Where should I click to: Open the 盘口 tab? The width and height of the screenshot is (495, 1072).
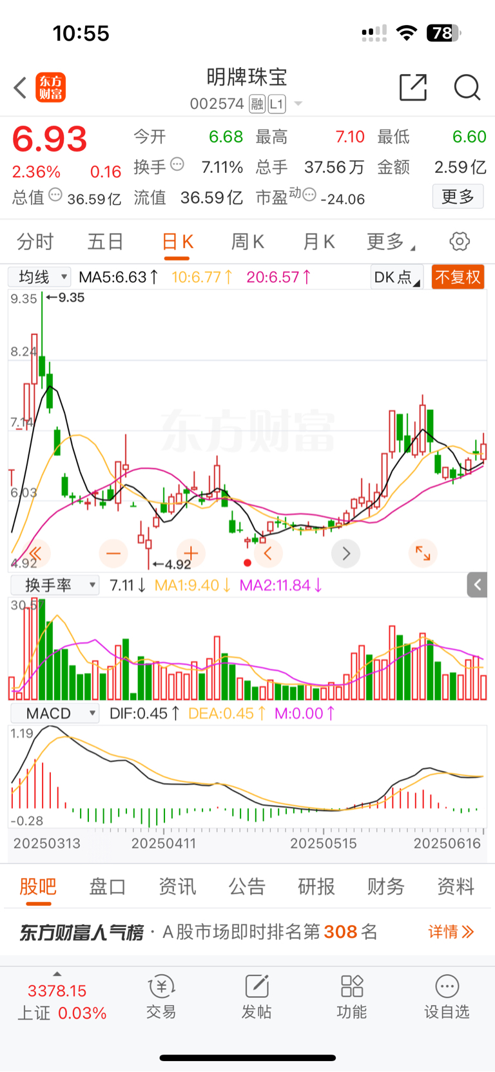[108, 886]
